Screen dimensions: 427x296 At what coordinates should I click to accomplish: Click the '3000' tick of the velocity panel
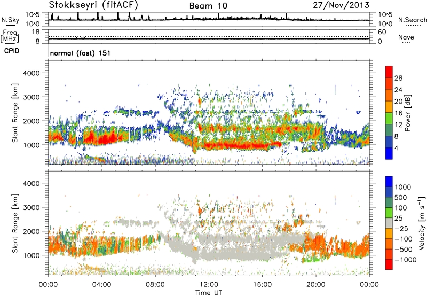point(31,207)
